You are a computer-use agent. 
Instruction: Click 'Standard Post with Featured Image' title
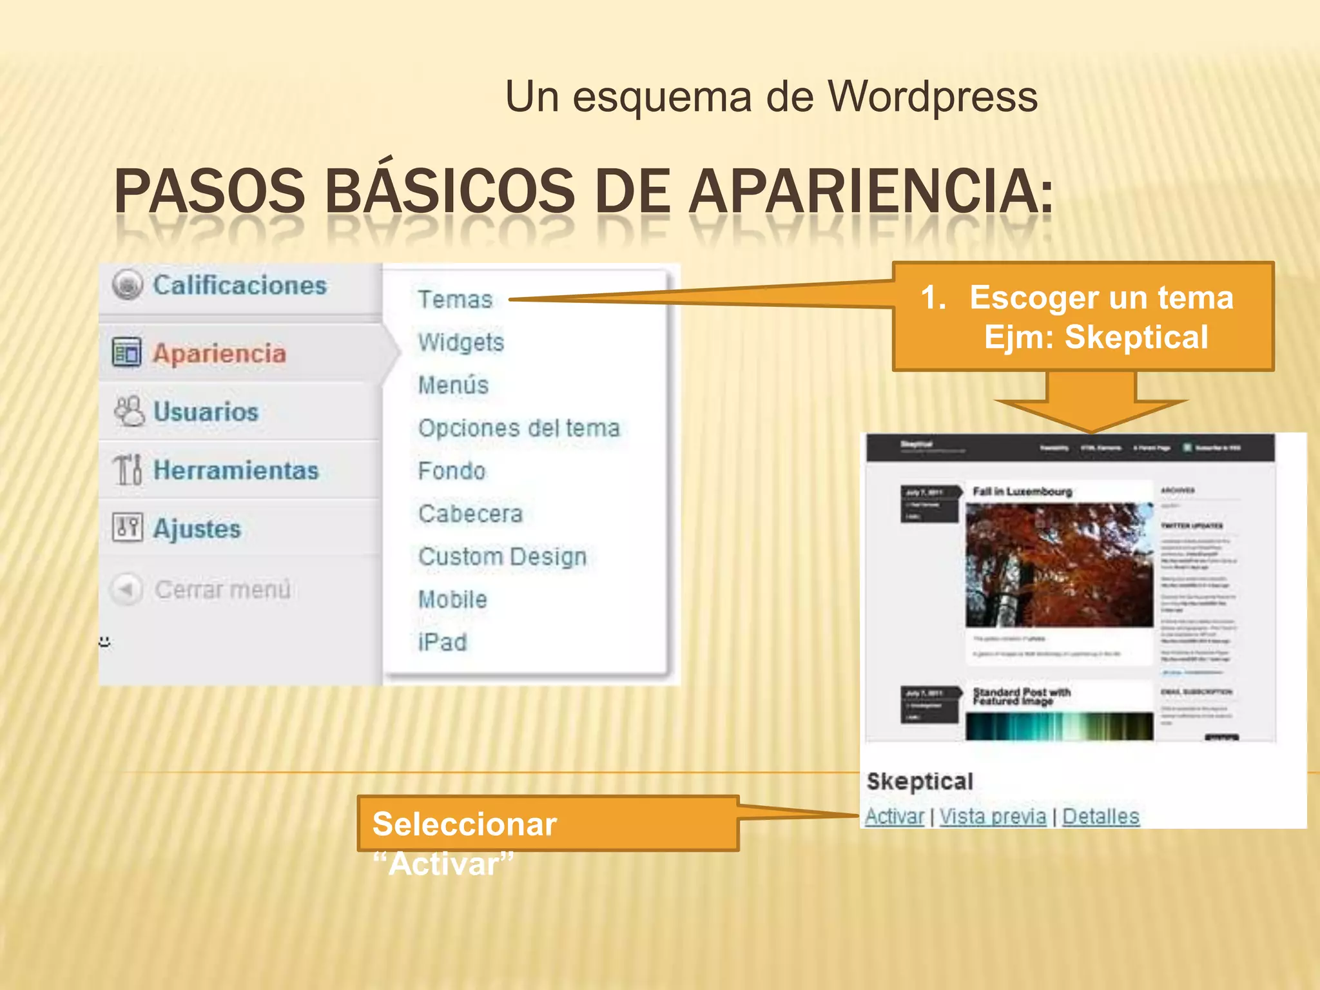pos(1022,696)
